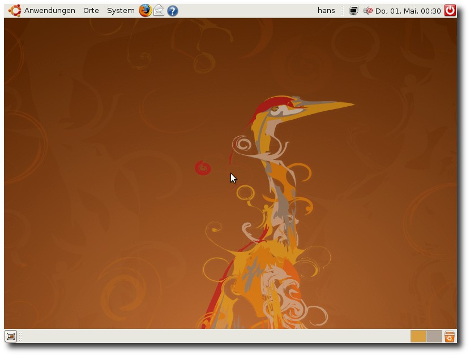Open the clock showing Do, 01. Mai, 00:30

click(408, 11)
